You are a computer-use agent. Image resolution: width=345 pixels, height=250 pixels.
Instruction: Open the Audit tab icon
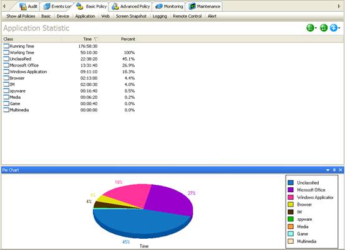click(23, 7)
